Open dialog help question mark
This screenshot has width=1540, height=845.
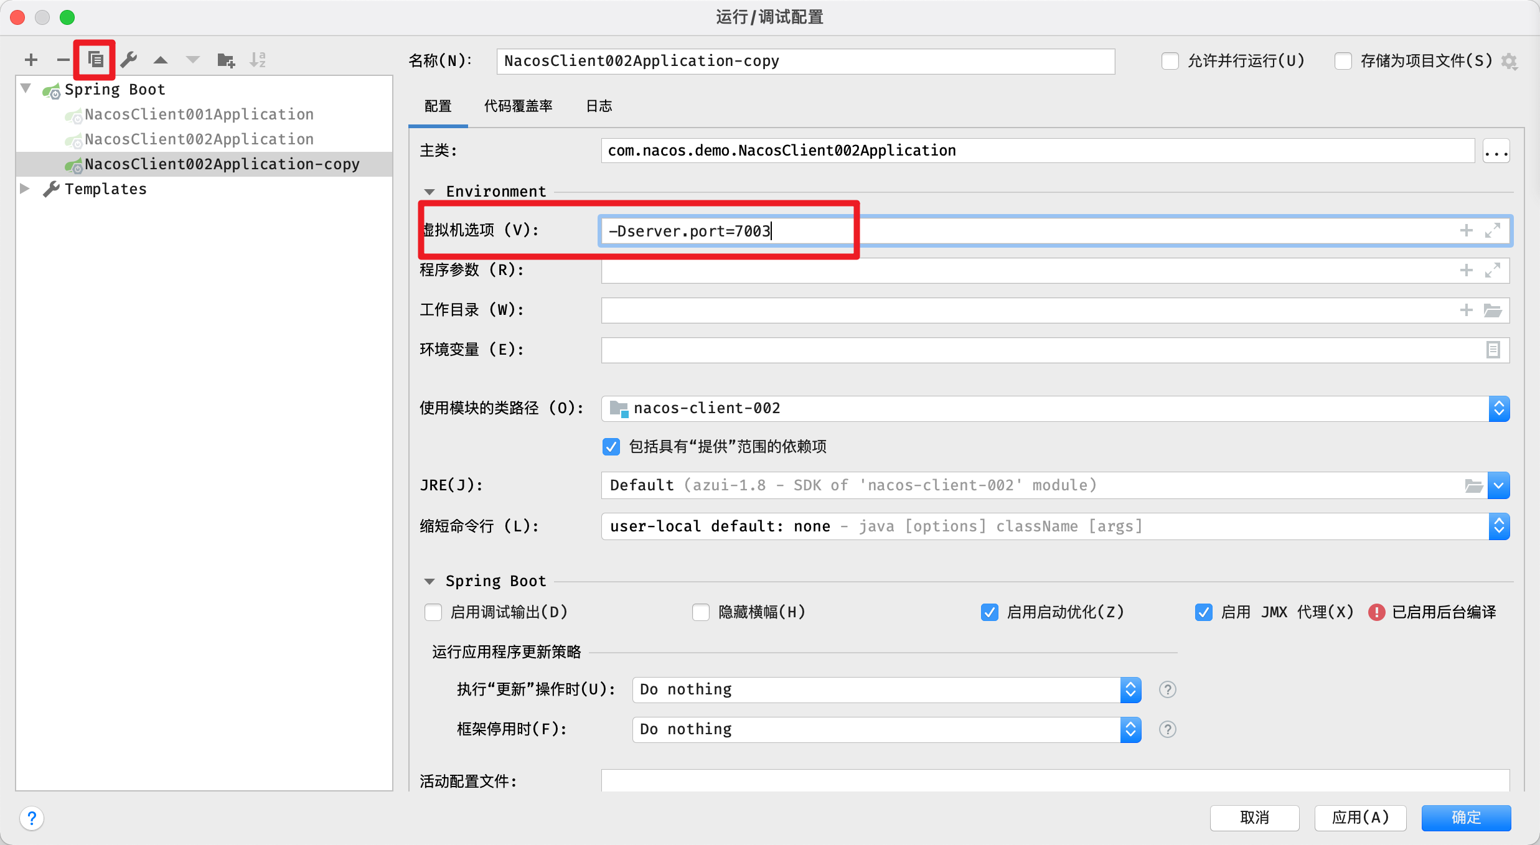point(32,818)
